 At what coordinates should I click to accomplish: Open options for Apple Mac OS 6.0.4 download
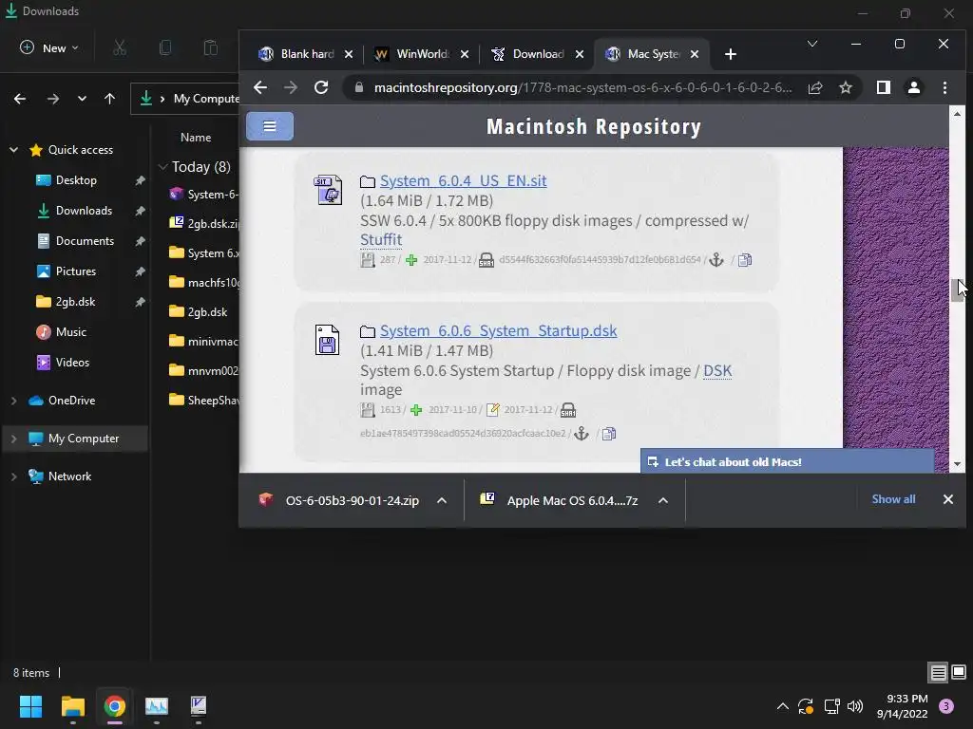[x=662, y=500]
